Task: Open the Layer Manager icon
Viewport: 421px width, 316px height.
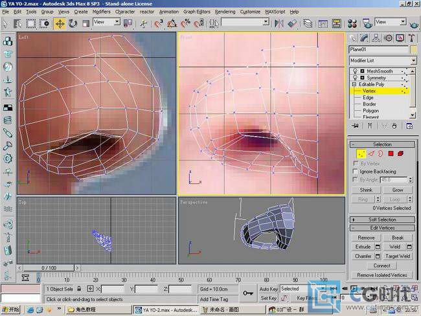Action: [308, 23]
